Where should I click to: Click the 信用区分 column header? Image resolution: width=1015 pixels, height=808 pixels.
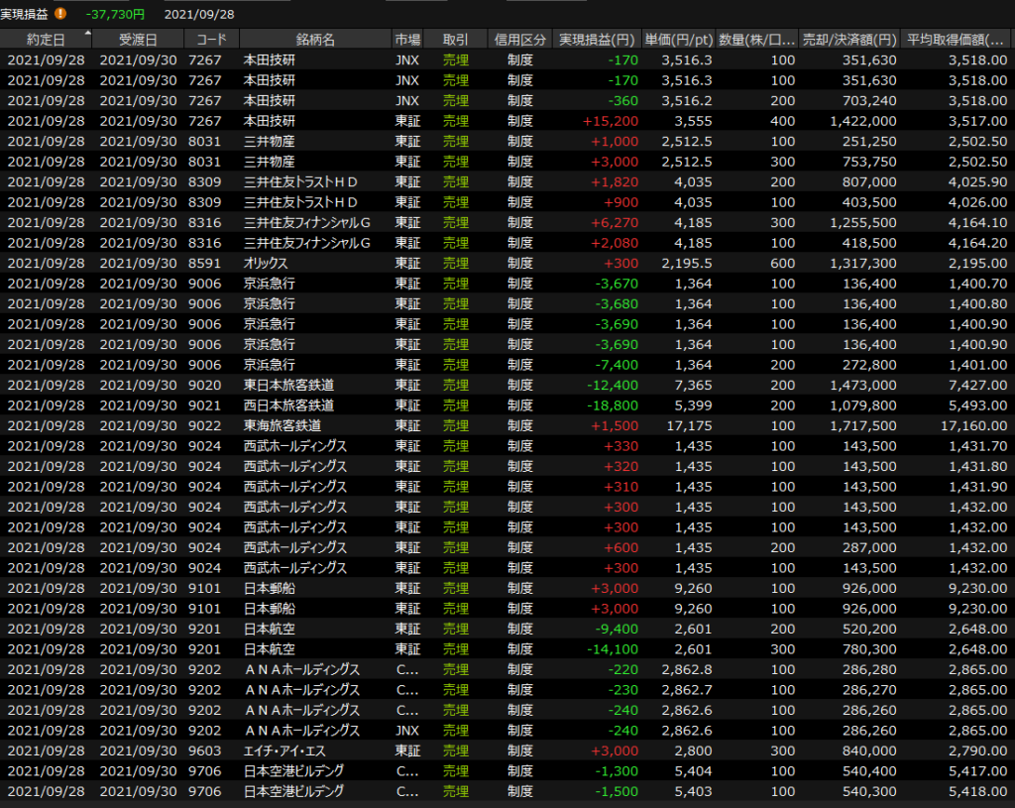pyautogui.click(x=520, y=40)
